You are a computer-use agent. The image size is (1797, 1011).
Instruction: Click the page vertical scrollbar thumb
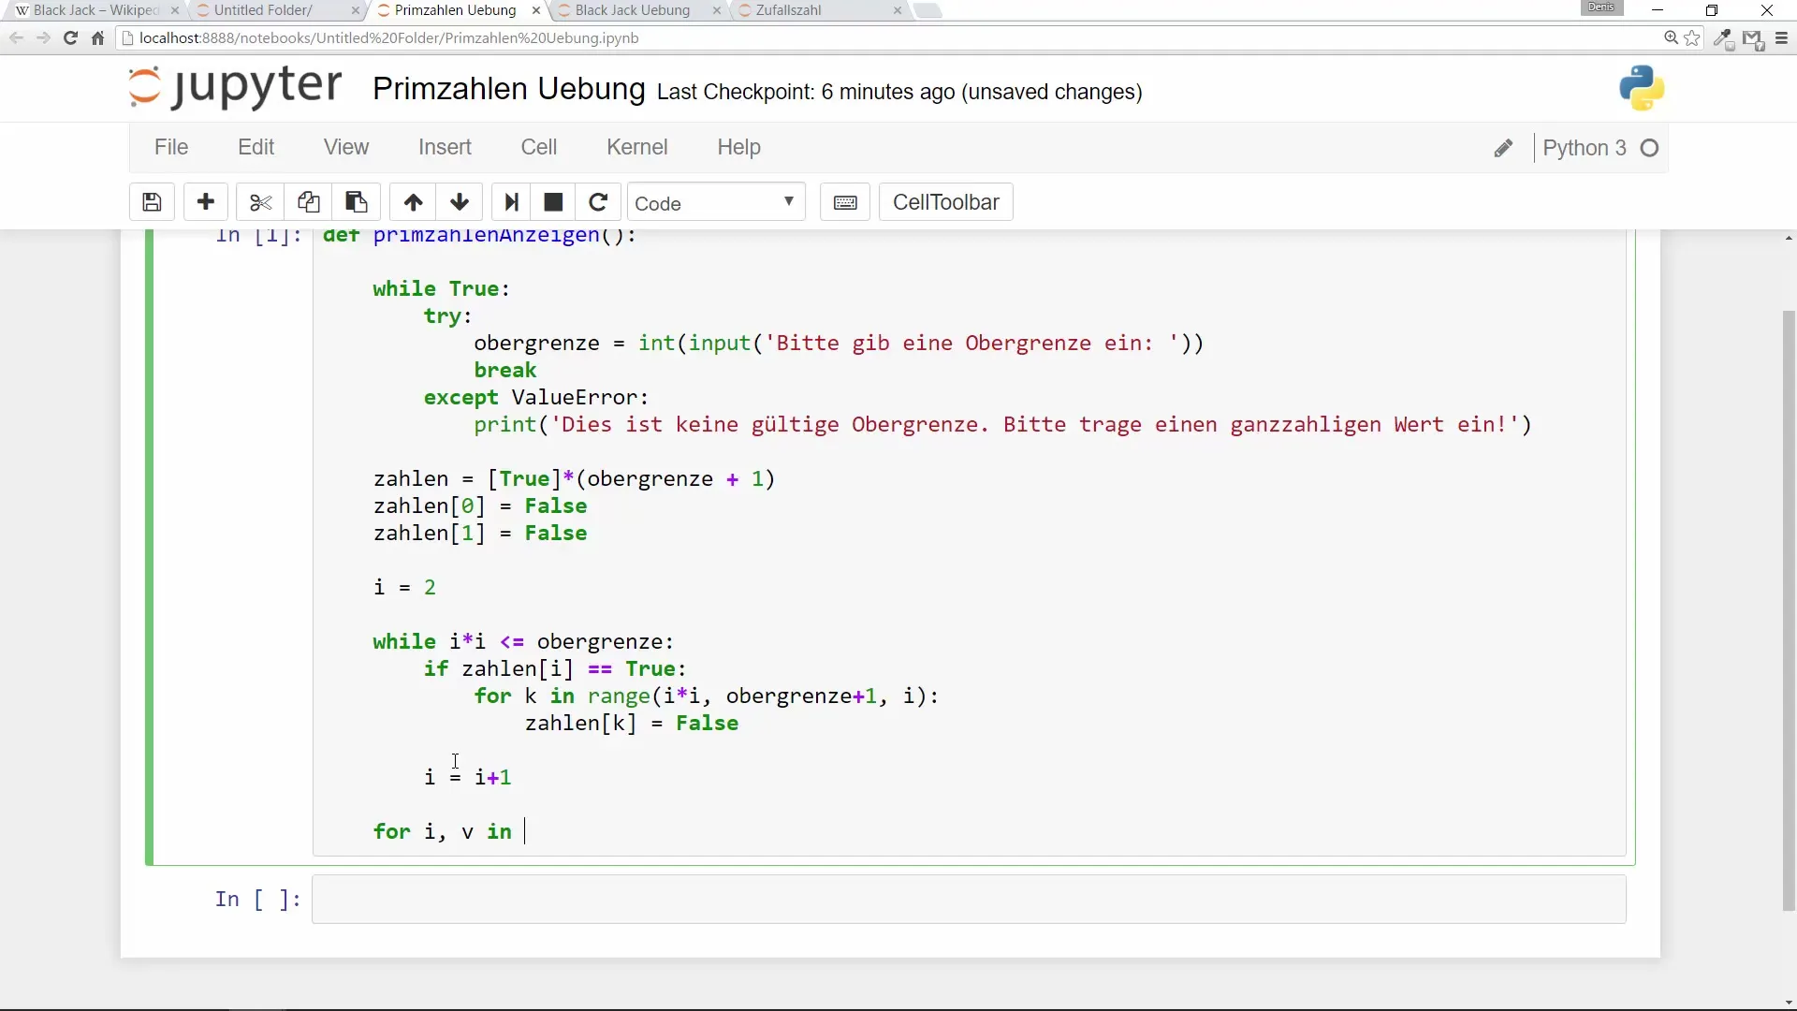pyautogui.click(x=1789, y=610)
